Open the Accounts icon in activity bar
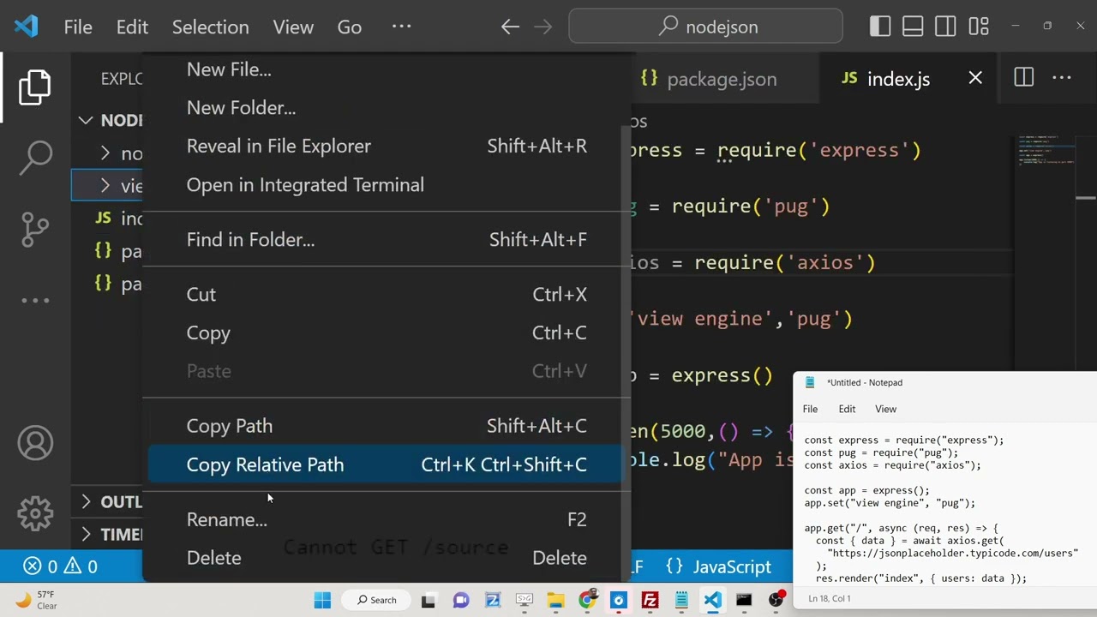The height and width of the screenshot is (617, 1097). [x=35, y=443]
